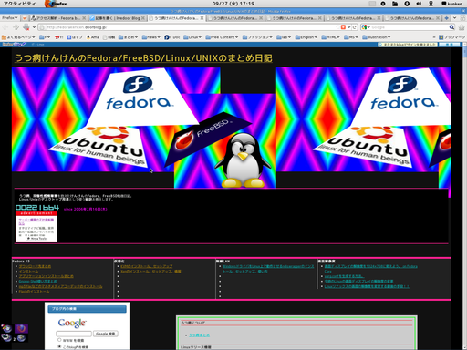Screen dimensions: 467x350
Task: Select the WWW を検索 radio button
Action: tap(59, 340)
